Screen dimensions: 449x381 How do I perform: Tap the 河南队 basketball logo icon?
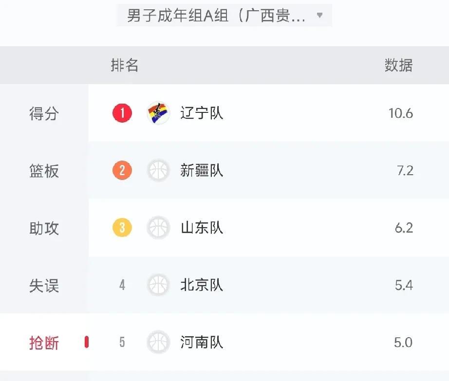click(x=158, y=342)
